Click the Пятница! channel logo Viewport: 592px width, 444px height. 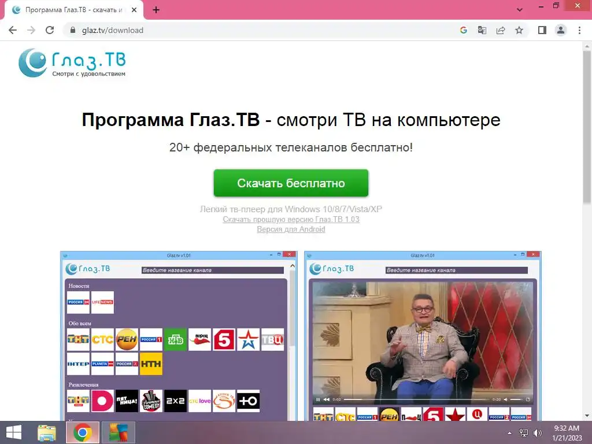point(127,401)
